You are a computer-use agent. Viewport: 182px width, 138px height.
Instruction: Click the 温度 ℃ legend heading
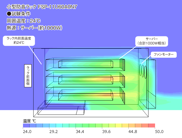coord(29,121)
